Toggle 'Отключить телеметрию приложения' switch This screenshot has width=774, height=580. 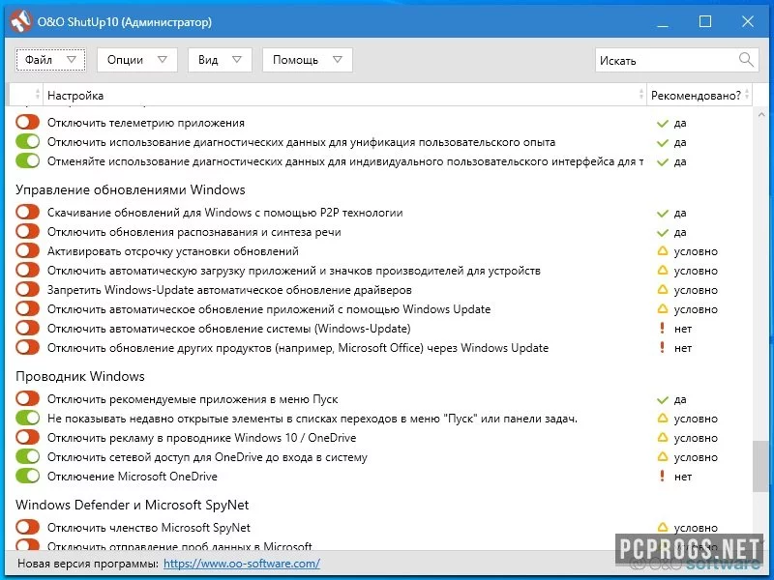coord(27,122)
